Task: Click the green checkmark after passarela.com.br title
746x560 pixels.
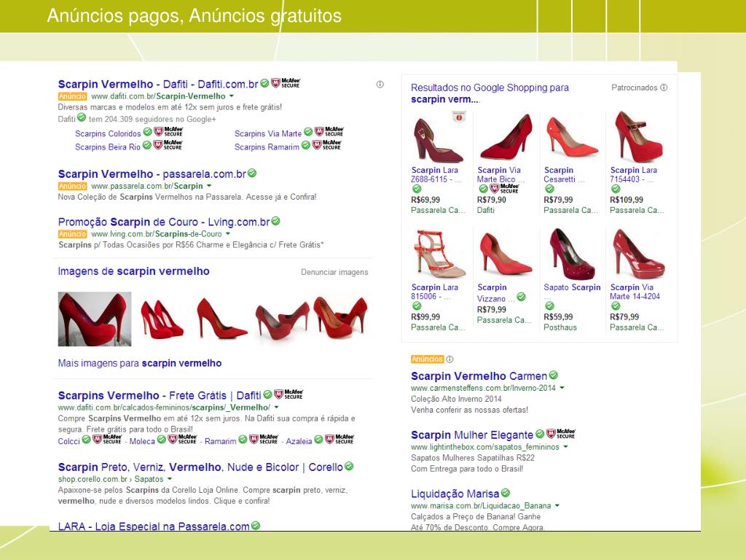Action: click(x=252, y=174)
